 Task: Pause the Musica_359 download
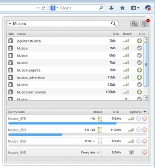click(x=138, y=130)
